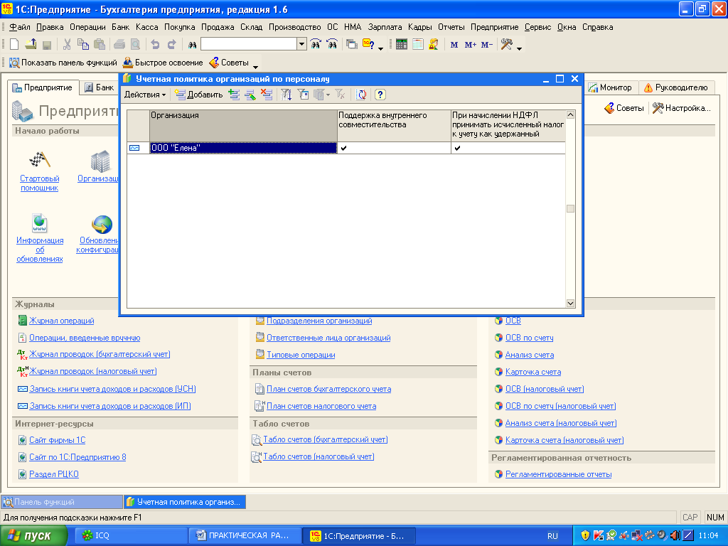The height and width of the screenshot is (546, 728).
Task: Open План счетов бухгалтерского учета link
Action: point(328,389)
